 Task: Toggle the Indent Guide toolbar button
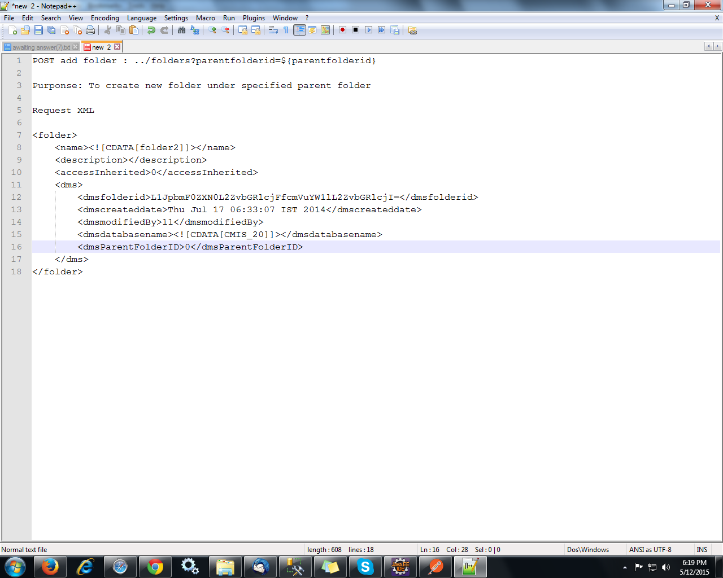(299, 30)
